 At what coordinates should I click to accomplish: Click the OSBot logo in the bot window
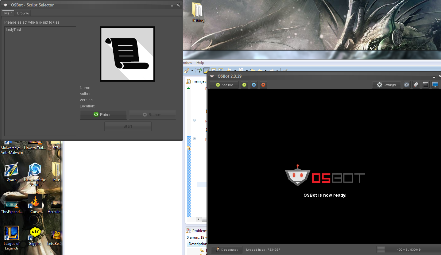[x=325, y=176]
